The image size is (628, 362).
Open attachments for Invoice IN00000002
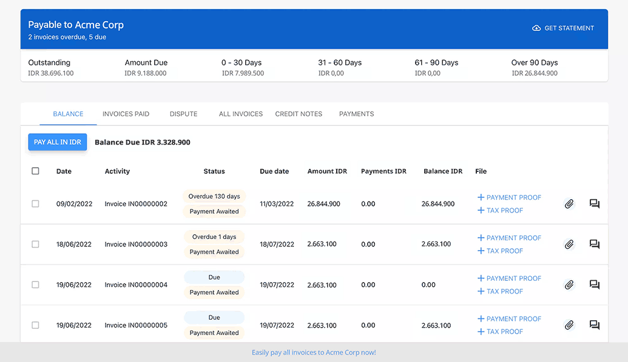(569, 204)
